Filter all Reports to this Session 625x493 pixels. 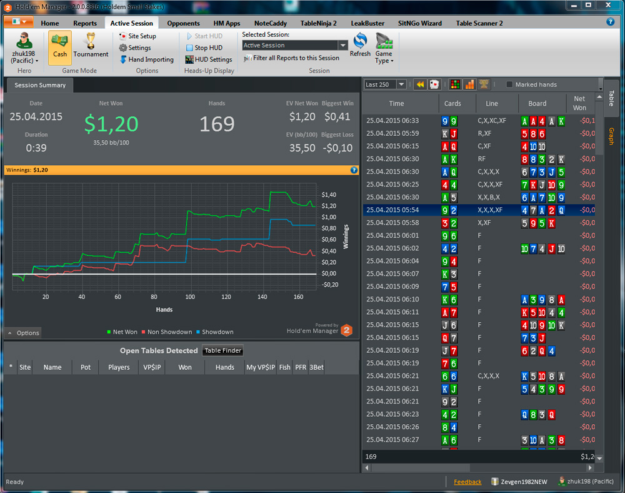(291, 58)
